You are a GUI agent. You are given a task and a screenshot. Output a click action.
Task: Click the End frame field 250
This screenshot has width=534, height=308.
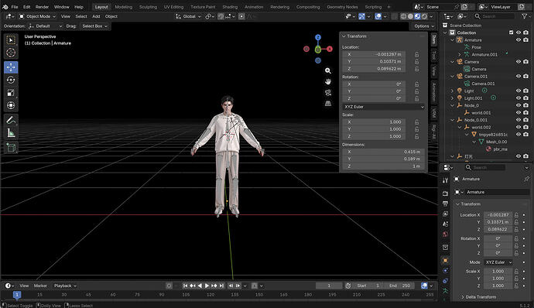coord(400,286)
